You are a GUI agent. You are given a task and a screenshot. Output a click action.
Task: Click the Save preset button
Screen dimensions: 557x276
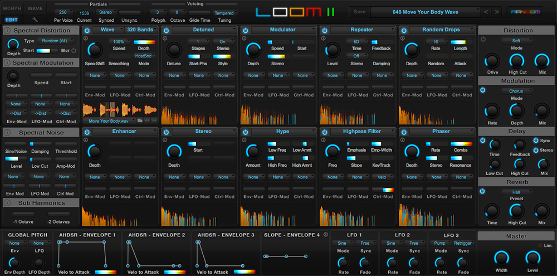point(359,12)
